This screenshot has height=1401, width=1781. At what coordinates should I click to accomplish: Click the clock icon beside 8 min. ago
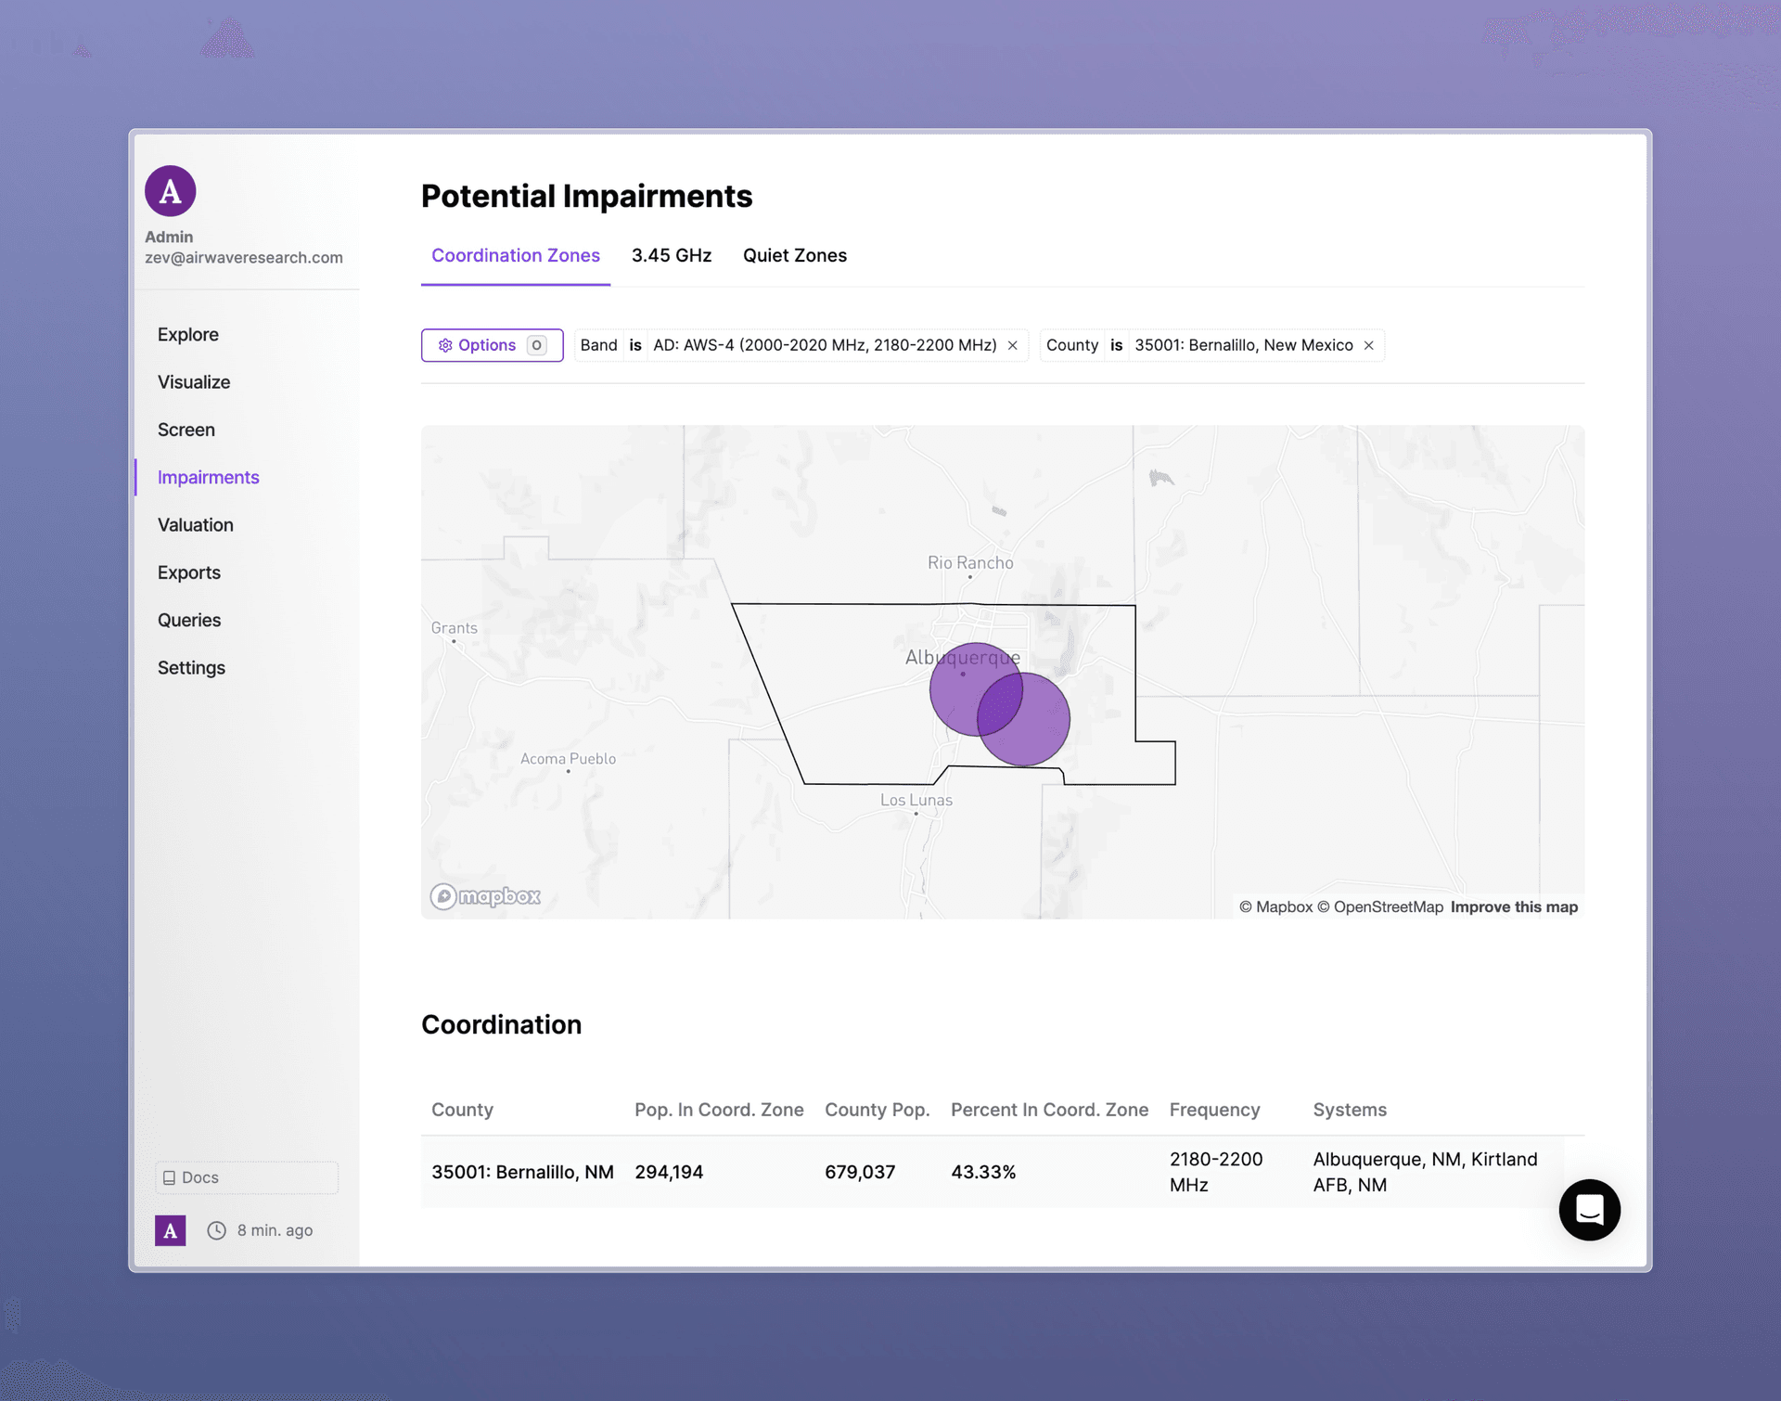[x=216, y=1230]
